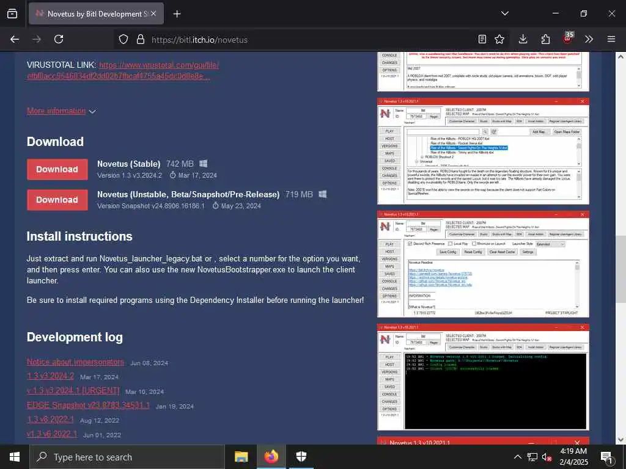Image resolution: width=626 pixels, height=469 pixels.
Task: Click the Install instructions heading
Action: click(x=79, y=236)
